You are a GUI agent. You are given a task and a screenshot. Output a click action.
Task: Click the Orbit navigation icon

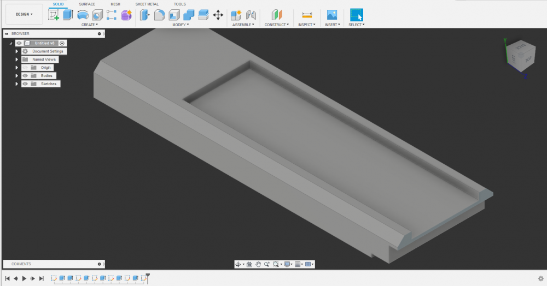point(238,264)
